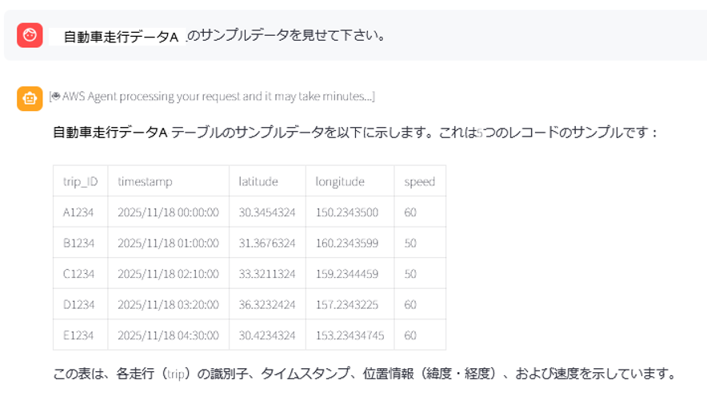The image size is (707, 404).
Task: Click the speed column header
Action: [420, 181]
